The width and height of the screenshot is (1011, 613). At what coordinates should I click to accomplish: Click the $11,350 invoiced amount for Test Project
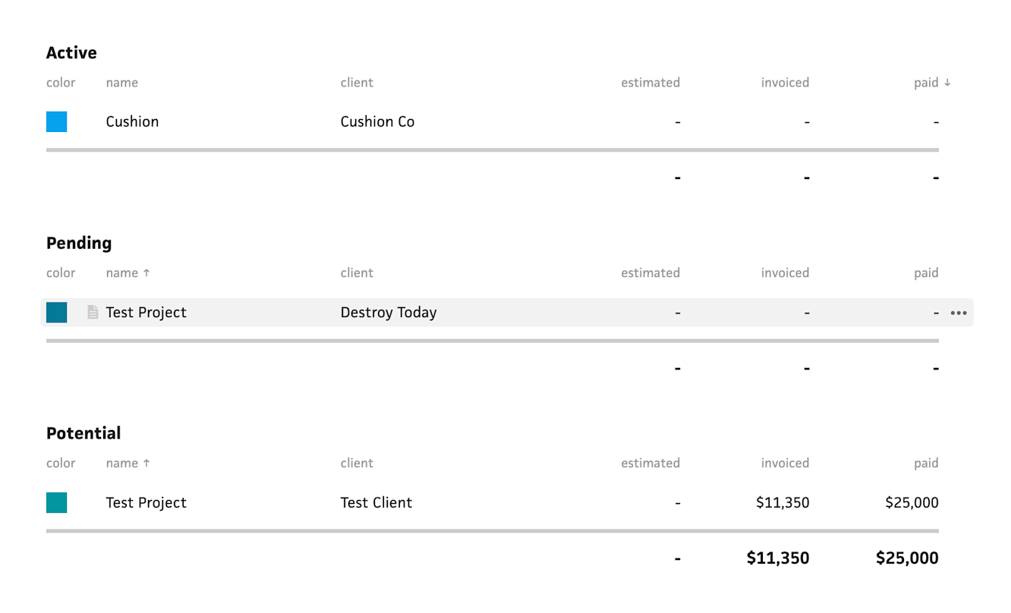click(783, 503)
